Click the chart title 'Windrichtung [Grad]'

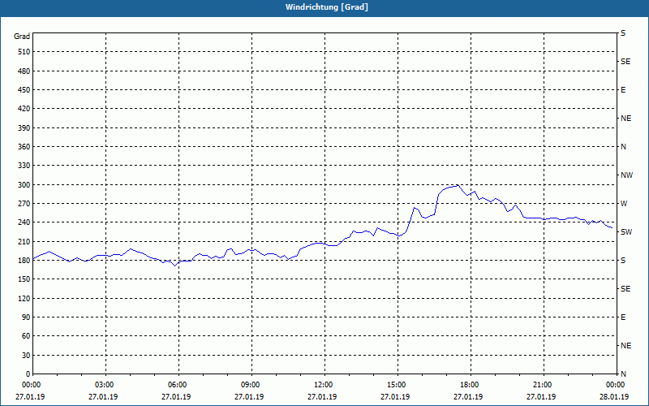click(327, 7)
